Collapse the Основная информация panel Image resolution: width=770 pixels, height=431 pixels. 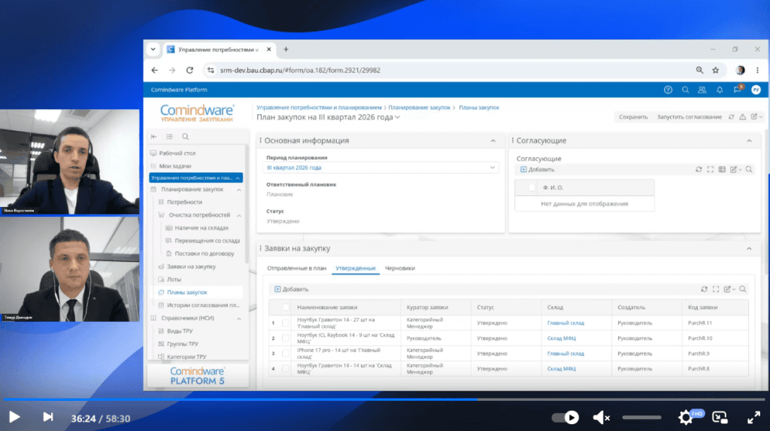coord(493,141)
